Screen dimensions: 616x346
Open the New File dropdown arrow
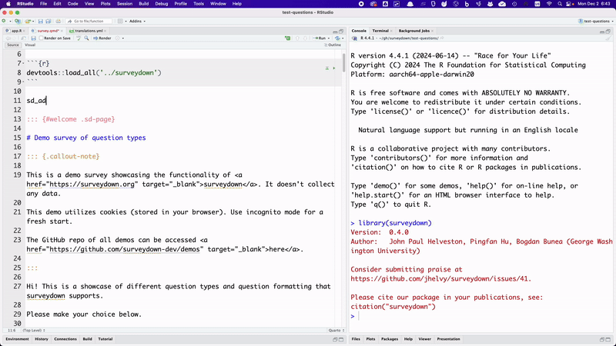(9, 22)
